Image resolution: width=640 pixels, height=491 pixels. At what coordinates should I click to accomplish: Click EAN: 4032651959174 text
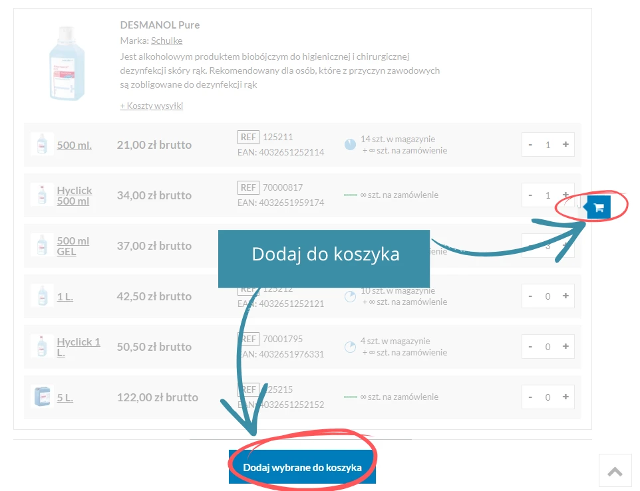tap(281, 203)
